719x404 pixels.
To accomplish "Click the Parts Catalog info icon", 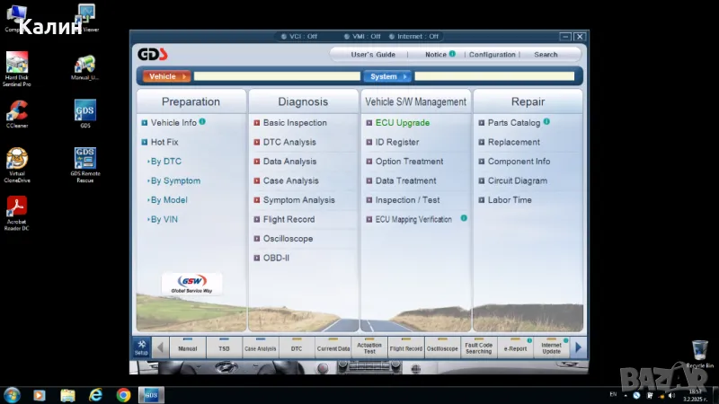I will point(546,122).
